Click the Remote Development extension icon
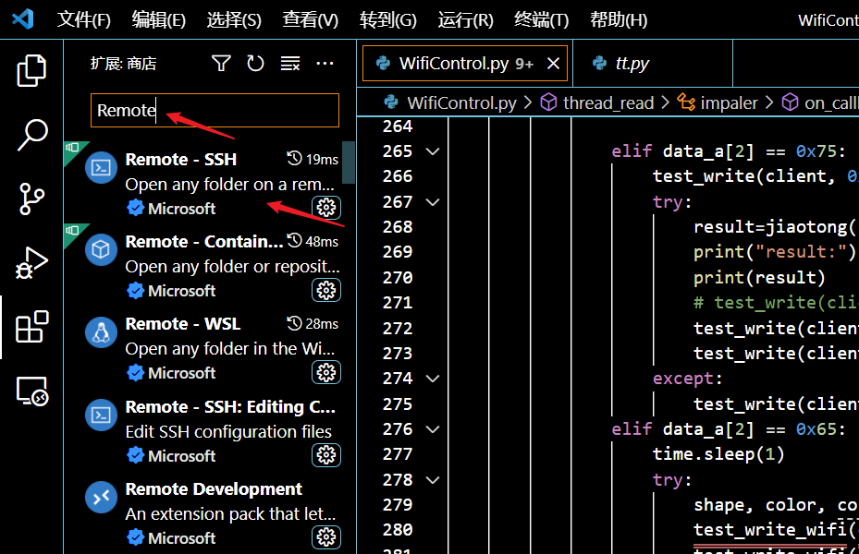This screenshot has height=554, width=859. (102, 497)
